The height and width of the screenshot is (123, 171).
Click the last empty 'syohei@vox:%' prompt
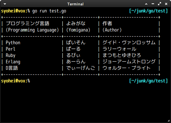[x=15, y=81]
